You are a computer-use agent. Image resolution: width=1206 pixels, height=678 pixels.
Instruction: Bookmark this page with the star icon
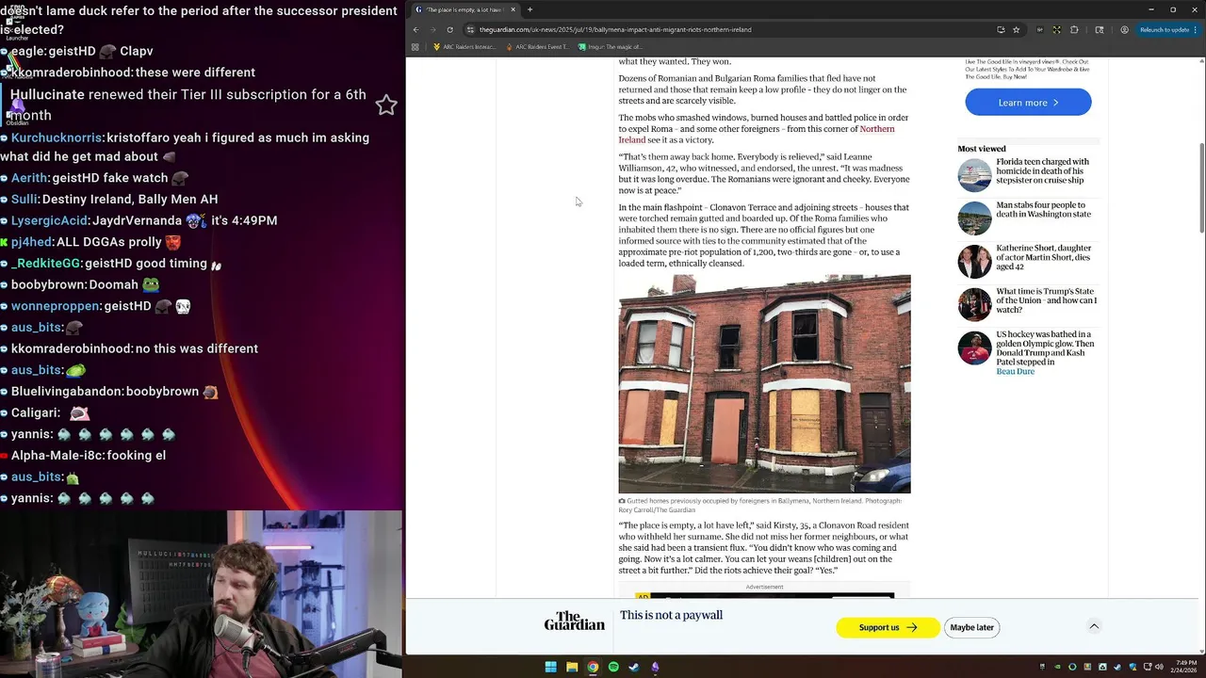1016,29
